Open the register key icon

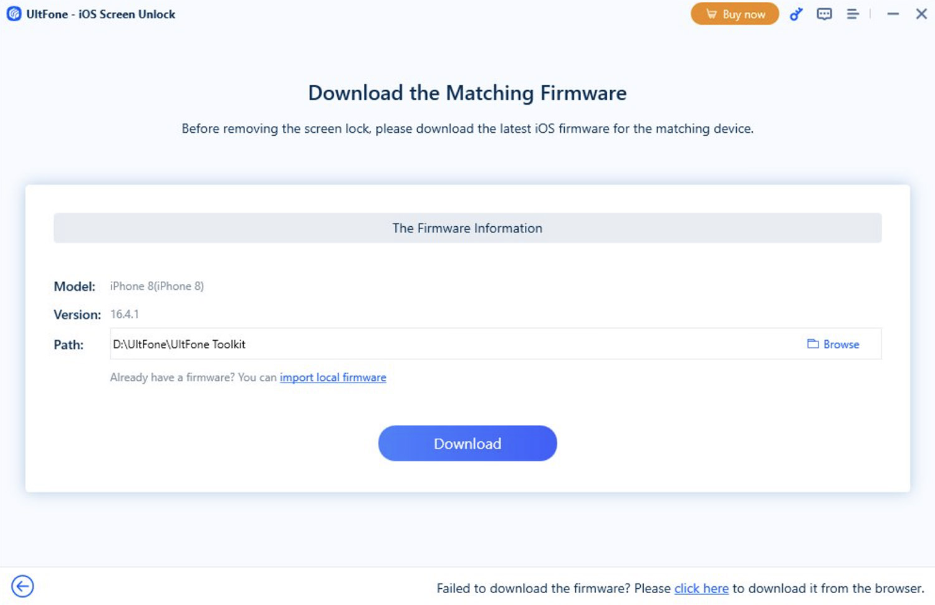point(796,14)
